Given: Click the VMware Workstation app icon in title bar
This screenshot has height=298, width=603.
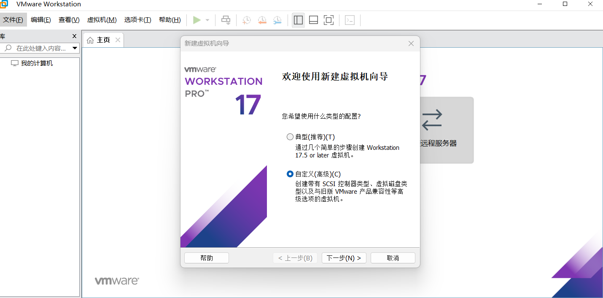Looking at the screenshot, I should (5, 4).
